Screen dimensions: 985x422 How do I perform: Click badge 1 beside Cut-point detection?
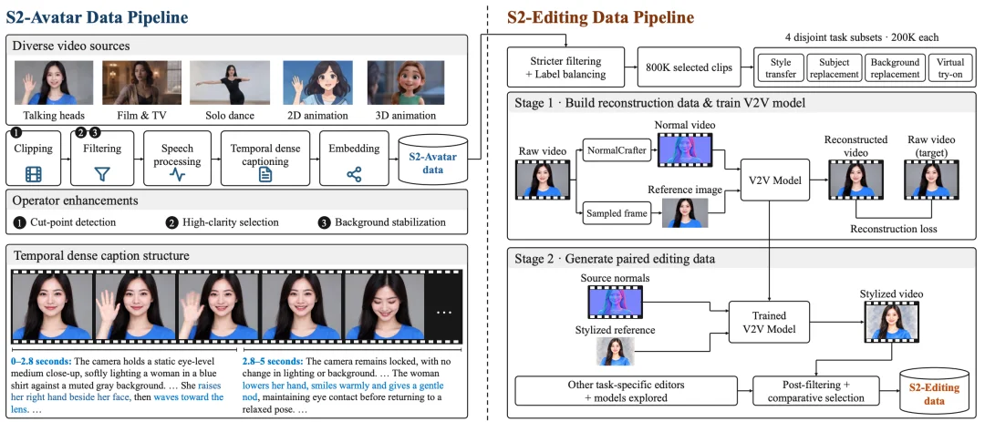[x=17, y=222]
